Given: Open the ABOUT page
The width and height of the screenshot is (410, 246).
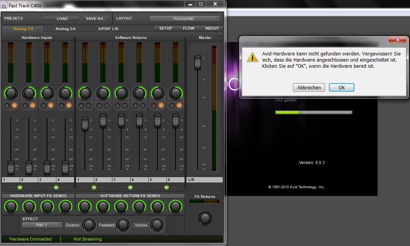Looking at the screenshot, I should (212, 28).
